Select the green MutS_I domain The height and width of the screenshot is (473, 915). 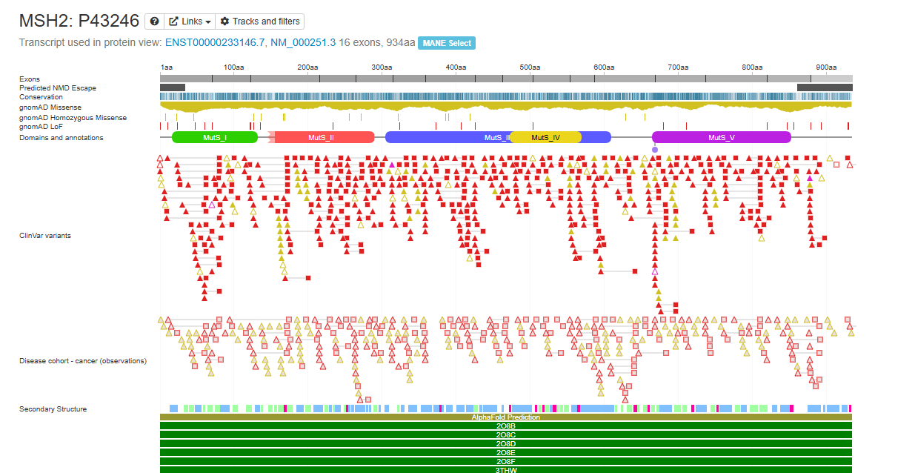(215, 137)
